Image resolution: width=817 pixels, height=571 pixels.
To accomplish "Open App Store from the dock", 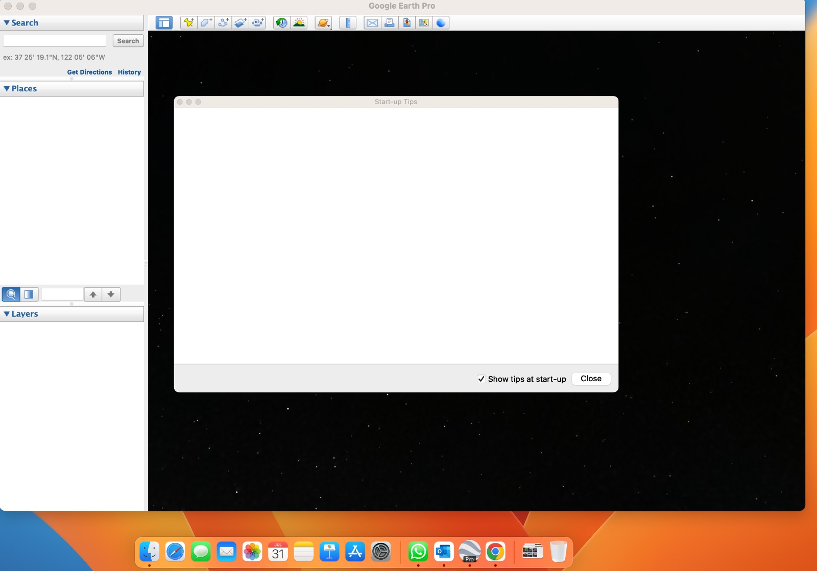I will pos(355,552).
